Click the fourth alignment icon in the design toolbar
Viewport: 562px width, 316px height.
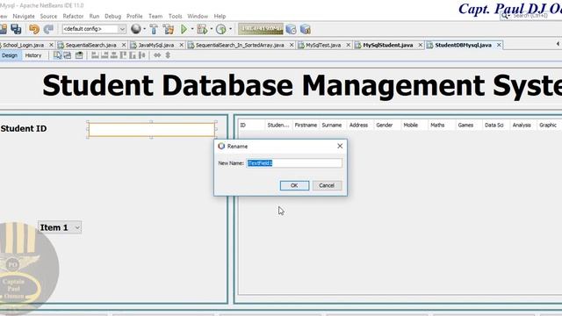point(123,55)
